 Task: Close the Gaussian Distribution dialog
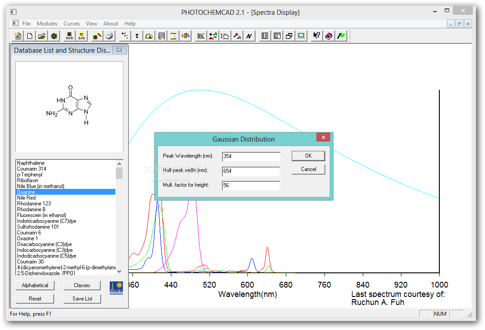323,138
